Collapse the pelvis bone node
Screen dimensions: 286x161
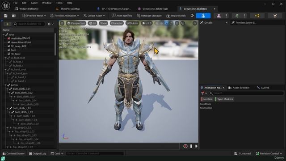click(6, 85)
